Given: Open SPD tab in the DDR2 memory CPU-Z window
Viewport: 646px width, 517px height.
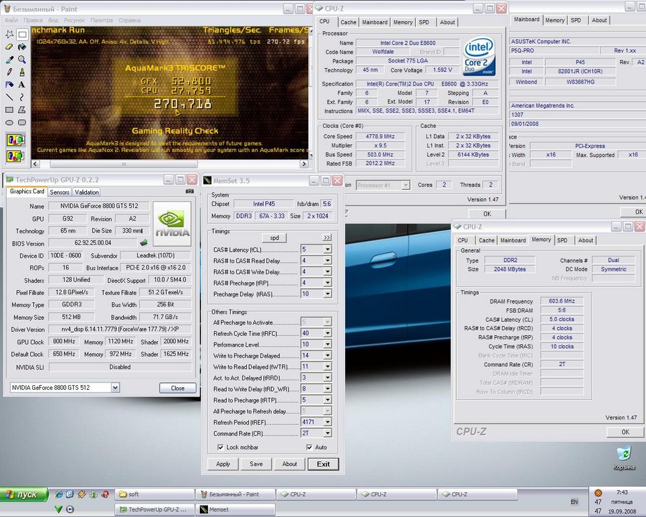Looking at the screenshot, I should pos(562,240).
